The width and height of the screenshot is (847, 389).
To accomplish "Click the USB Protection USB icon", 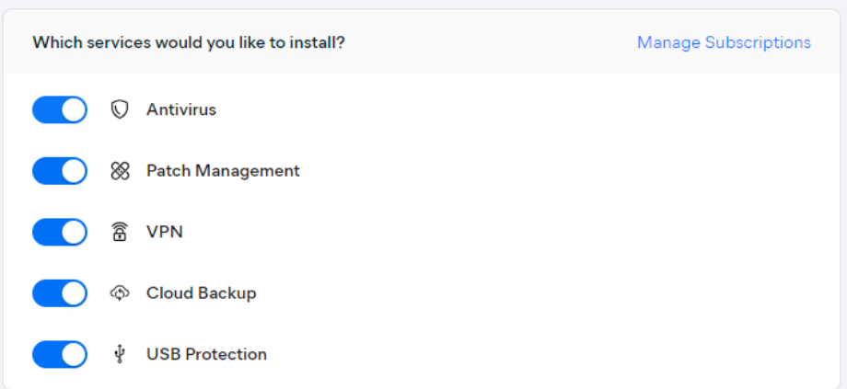I will click(119, 354).
